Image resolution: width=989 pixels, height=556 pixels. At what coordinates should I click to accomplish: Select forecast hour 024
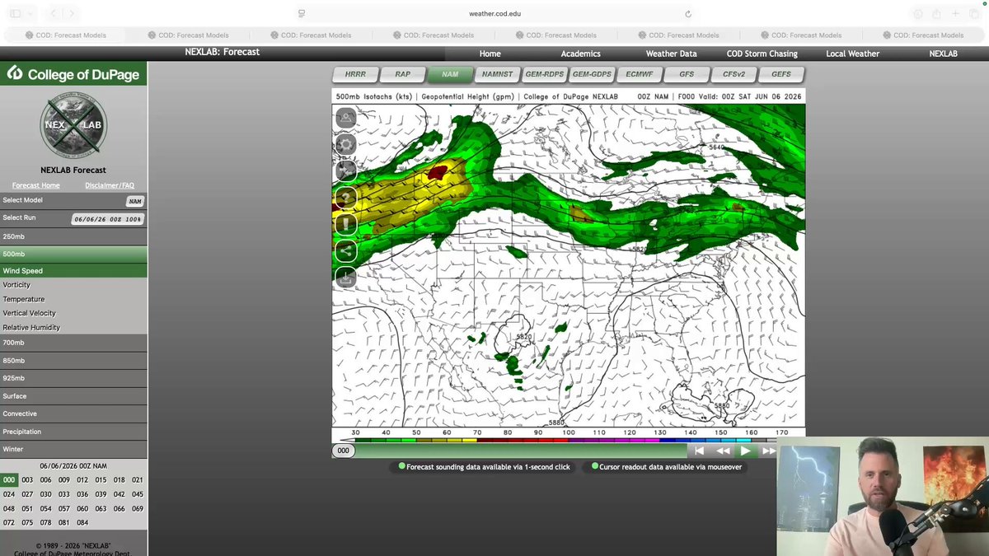tap(9, 494)
